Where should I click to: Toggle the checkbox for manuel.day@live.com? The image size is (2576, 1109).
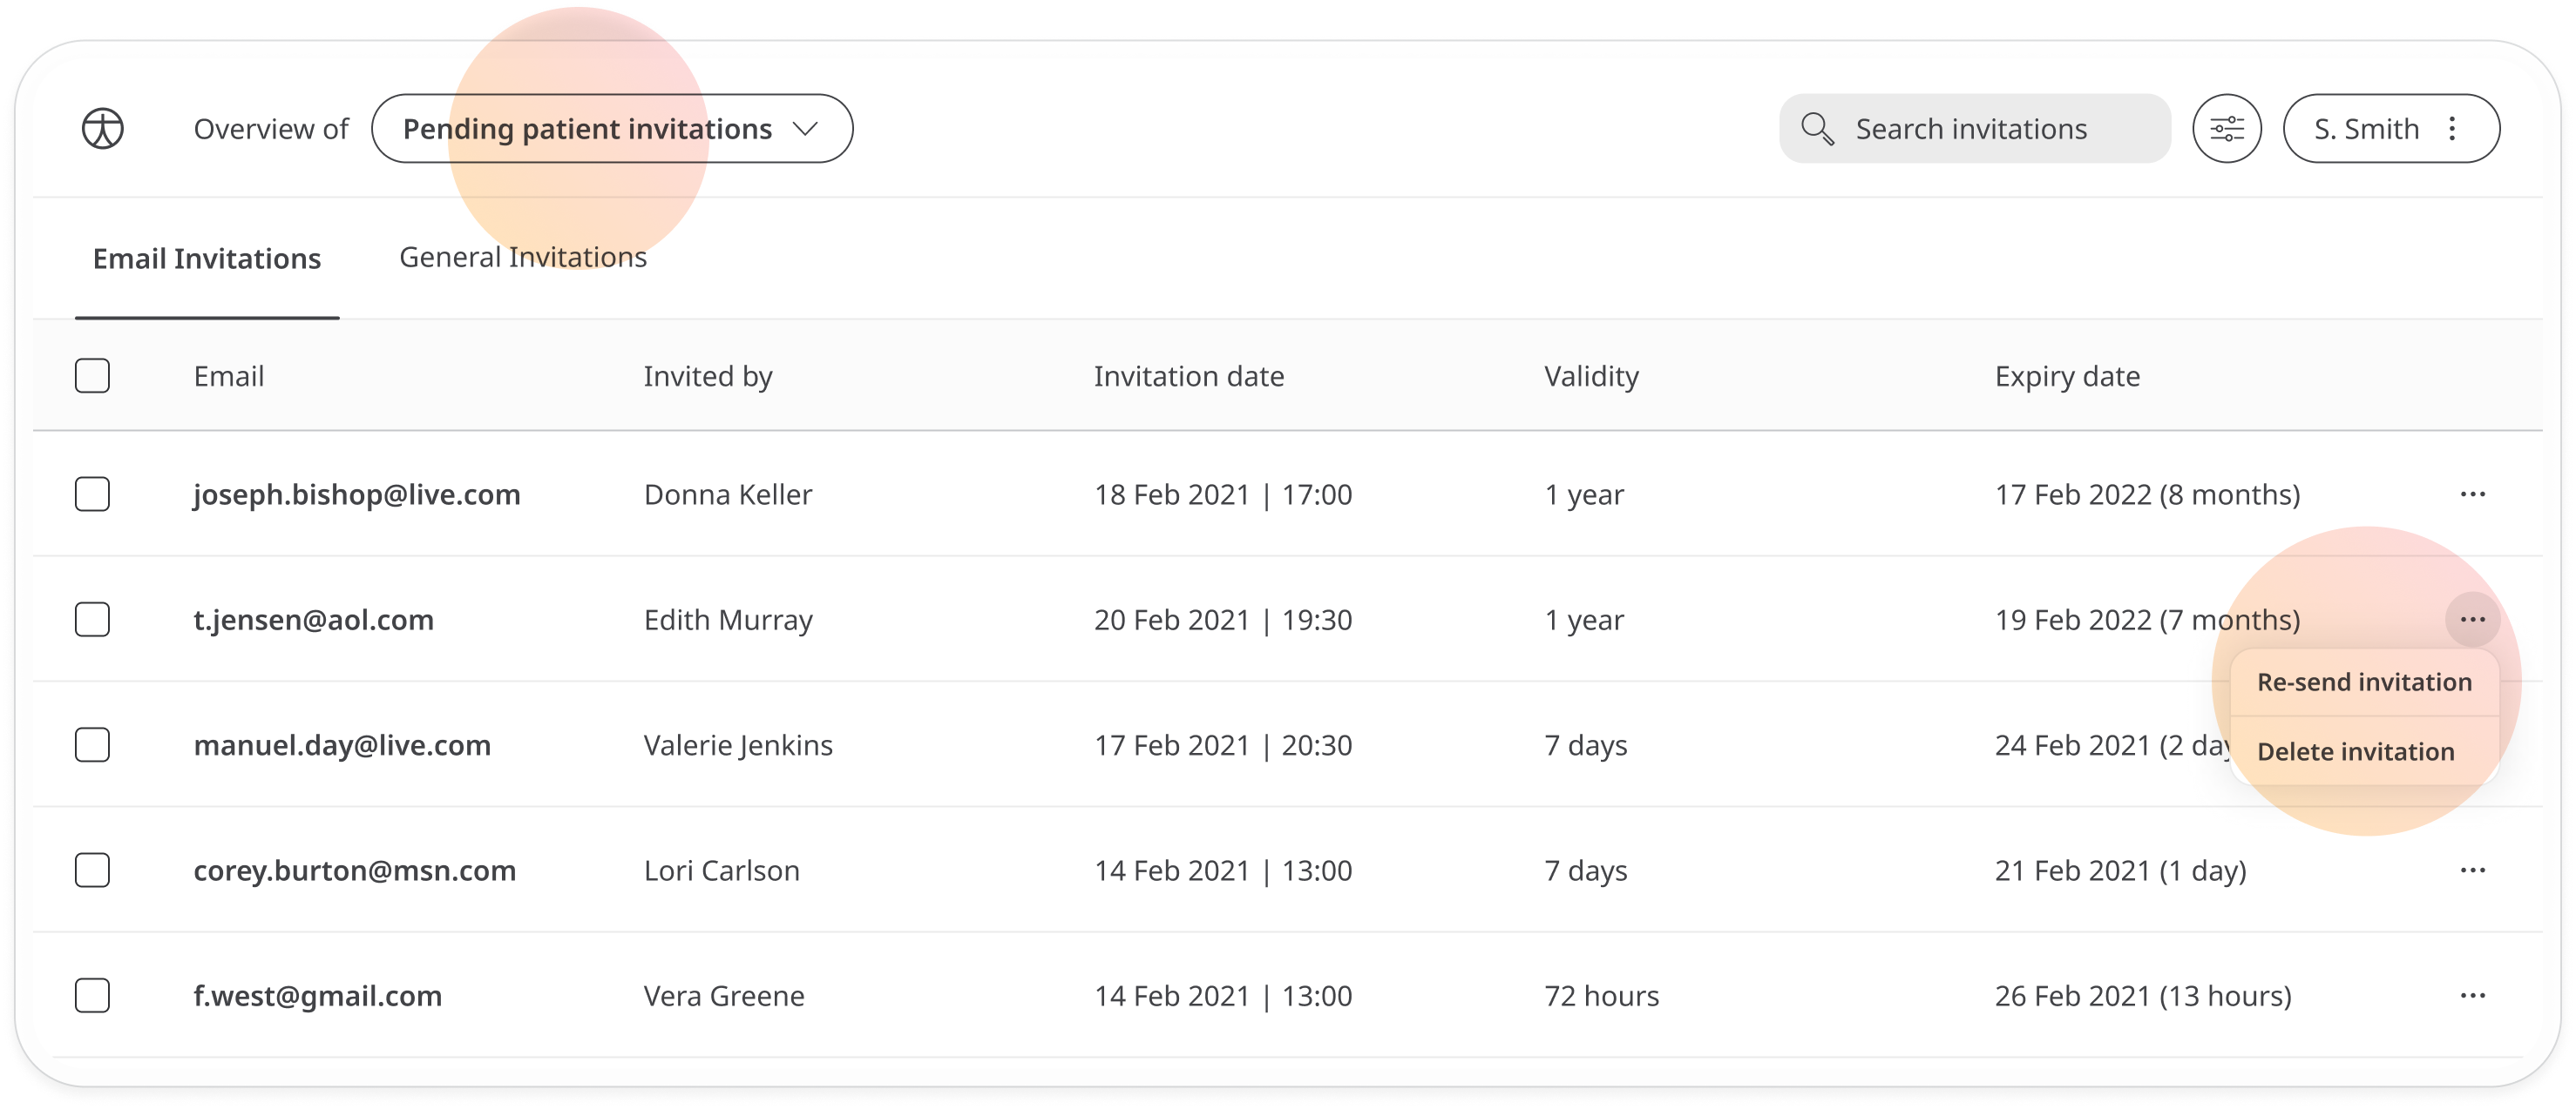[92, 745]
